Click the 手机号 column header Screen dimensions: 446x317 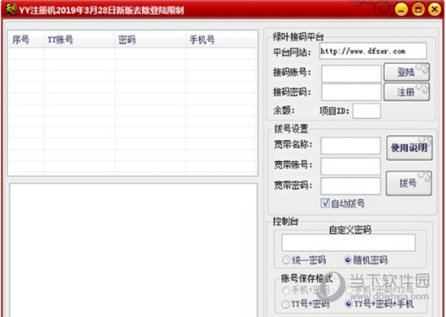pyautogui.click(x=221, y=40)
